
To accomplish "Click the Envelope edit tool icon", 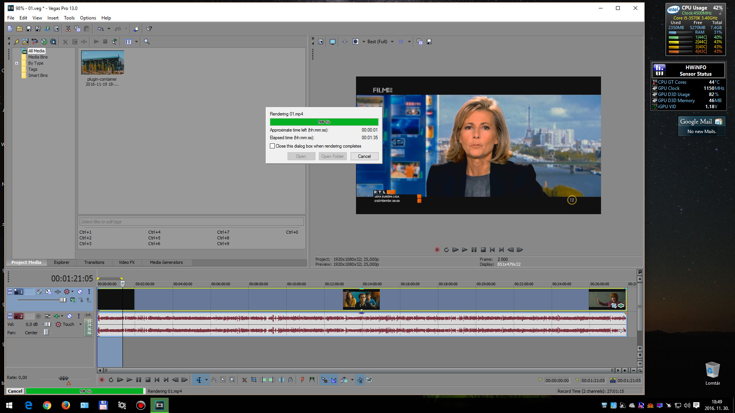I will [214, 380].
